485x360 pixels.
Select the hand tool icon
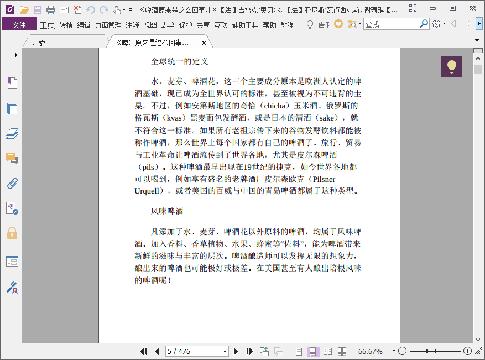[117, 10]
